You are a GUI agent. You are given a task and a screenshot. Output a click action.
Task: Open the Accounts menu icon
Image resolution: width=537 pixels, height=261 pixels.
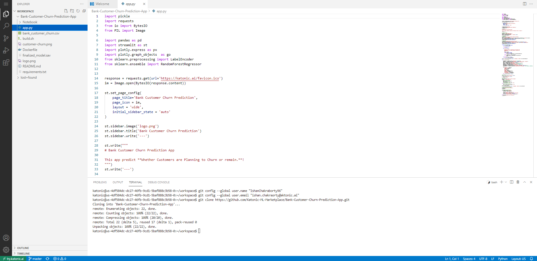click(6, 238)
